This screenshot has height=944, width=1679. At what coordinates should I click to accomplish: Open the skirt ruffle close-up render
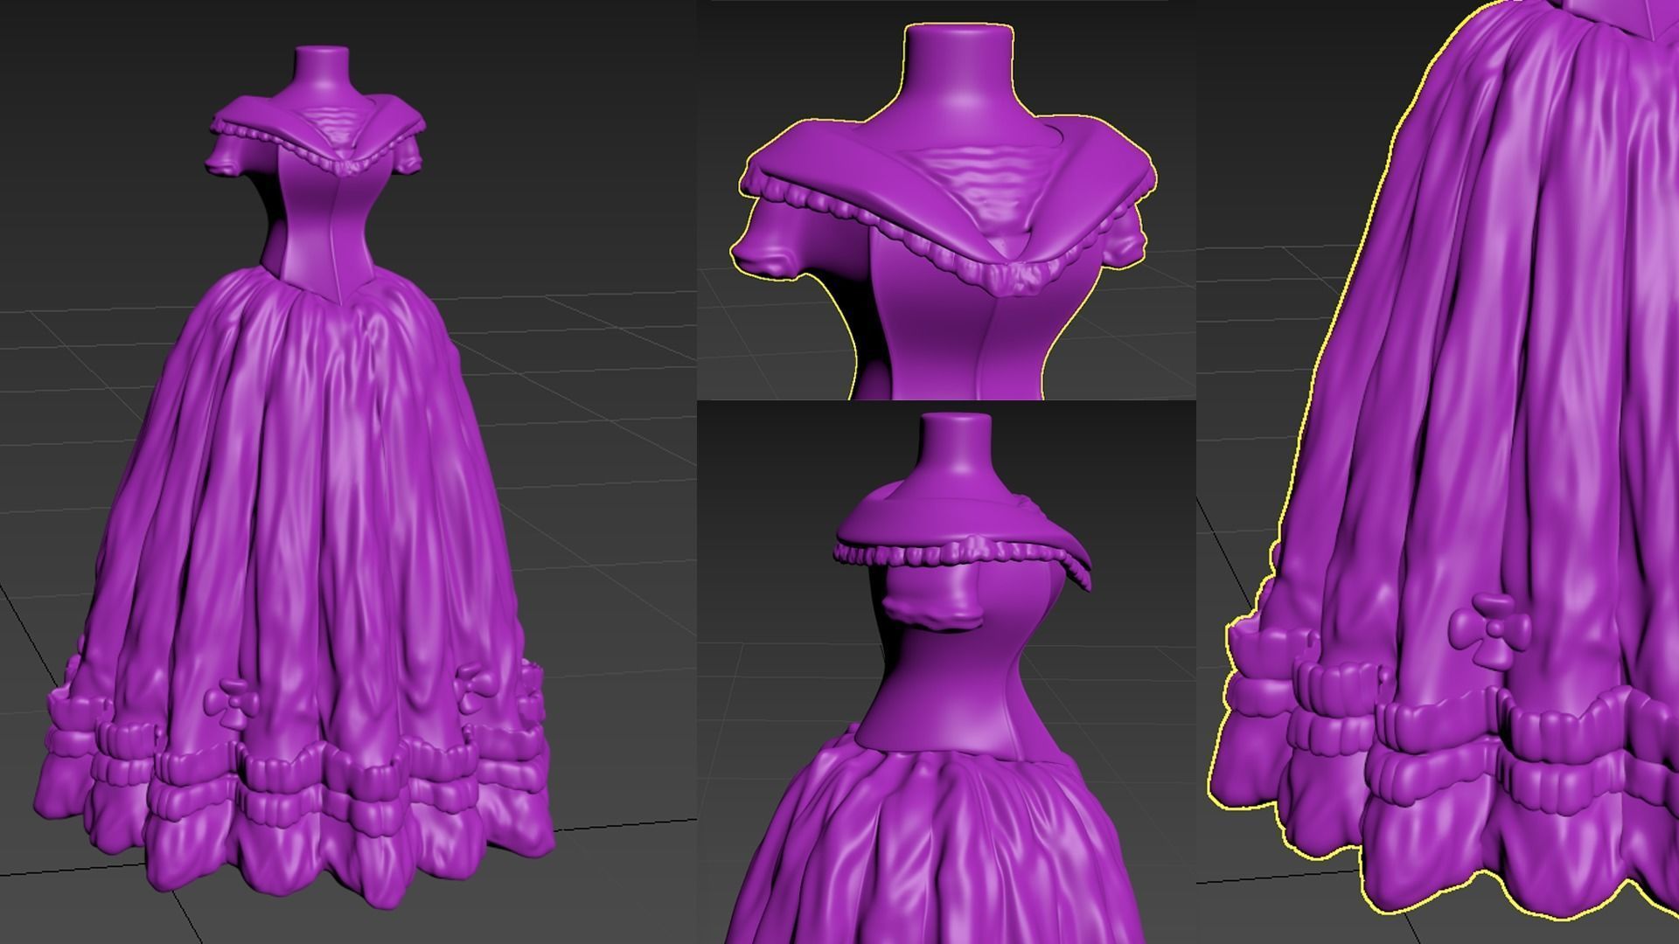click(1438, 472)
